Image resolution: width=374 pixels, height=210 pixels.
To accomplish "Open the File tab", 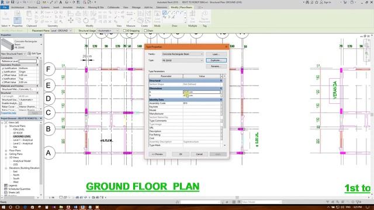I will tap(5, 8).
